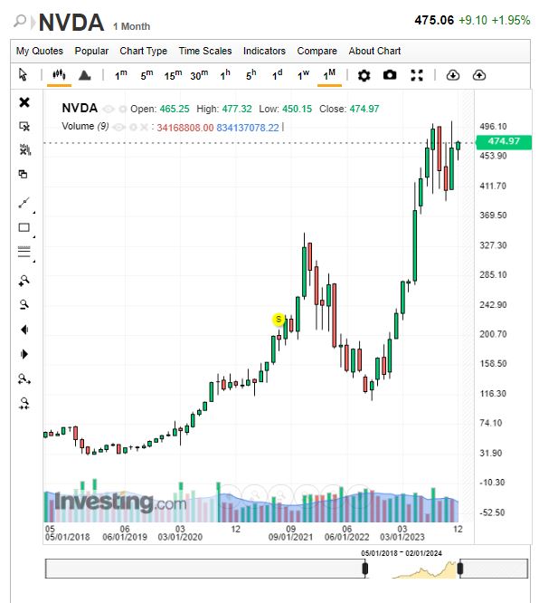
Task: Select the horizontal lines tool
Action: 24,252
